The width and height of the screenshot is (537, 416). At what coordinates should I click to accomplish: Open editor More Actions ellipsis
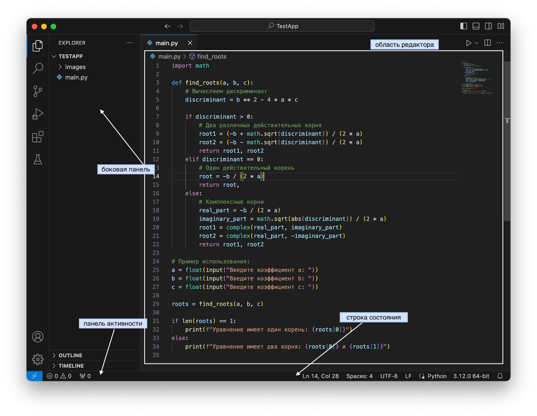[500, 43]
